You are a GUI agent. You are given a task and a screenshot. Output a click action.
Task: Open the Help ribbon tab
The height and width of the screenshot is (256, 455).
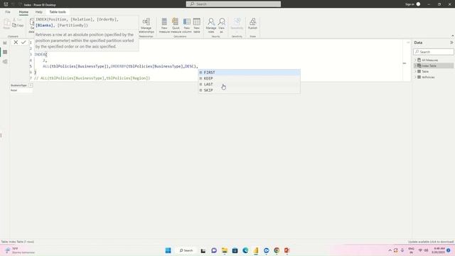click(x=38, y=12)
